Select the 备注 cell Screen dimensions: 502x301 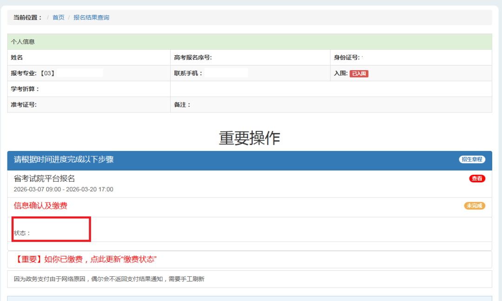182,105
